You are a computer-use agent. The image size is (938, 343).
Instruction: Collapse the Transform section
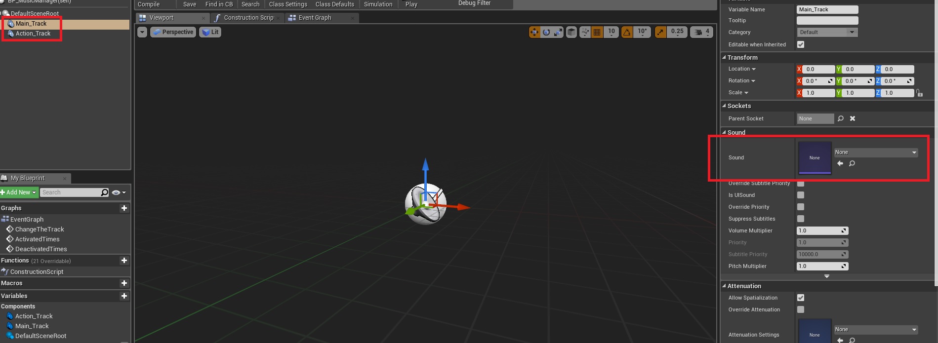pos(724,57)
